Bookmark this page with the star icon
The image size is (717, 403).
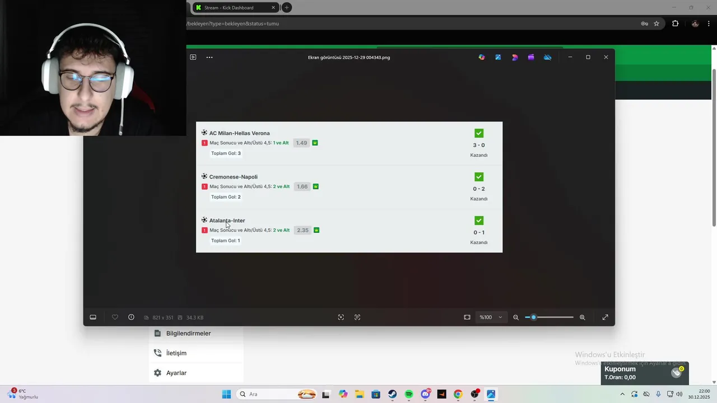pyautogui.click(x=657, y=24)
